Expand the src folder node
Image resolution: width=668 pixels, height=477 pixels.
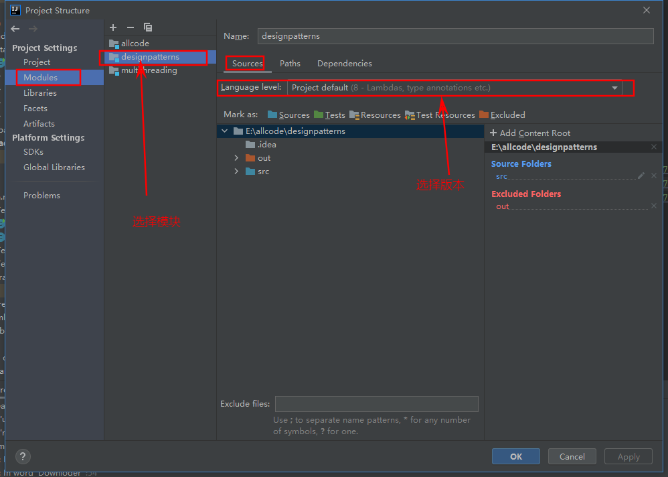pyautogui.click(x=236, y=172)
